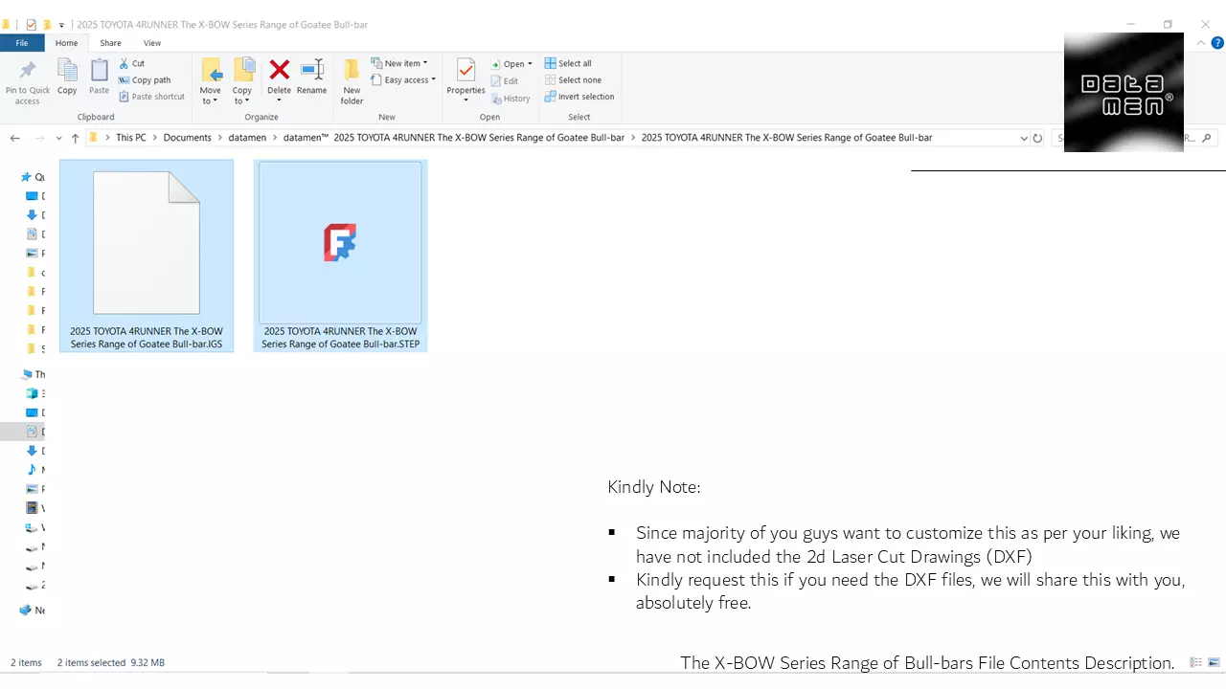Go back with the back arrow
Viewport: 1226px width, 689px height.
pos(15,138)
